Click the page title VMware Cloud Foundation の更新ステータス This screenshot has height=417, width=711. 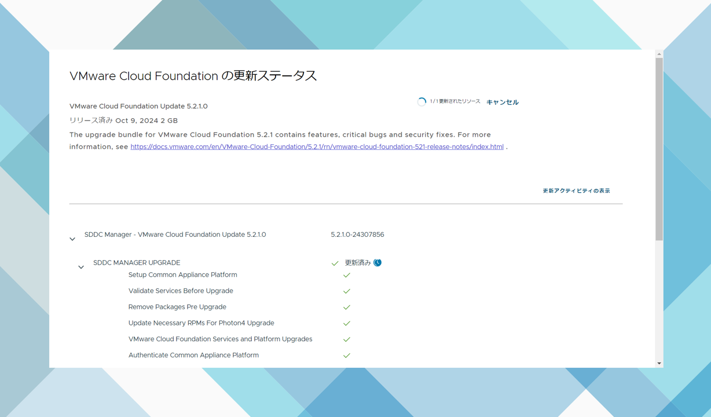[x=193, y=76]
